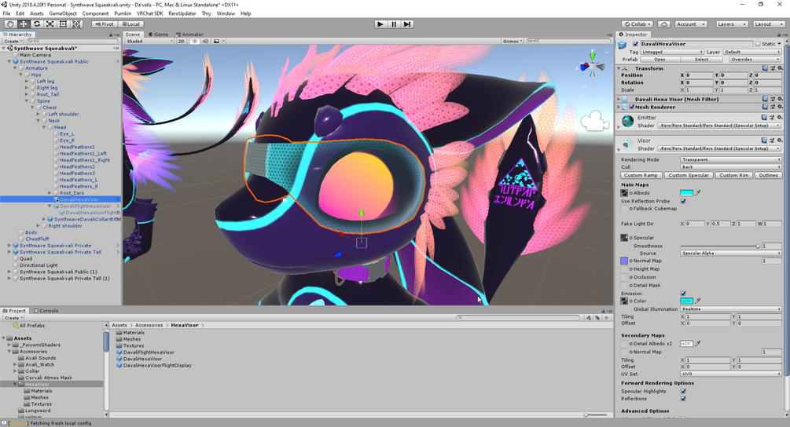Click the Smoothness slider
The height and width of the screenshot is (427, 790).
click(719, 246)
